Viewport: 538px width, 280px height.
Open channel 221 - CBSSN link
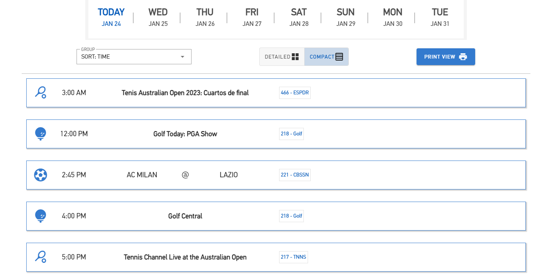click(295, 175)
